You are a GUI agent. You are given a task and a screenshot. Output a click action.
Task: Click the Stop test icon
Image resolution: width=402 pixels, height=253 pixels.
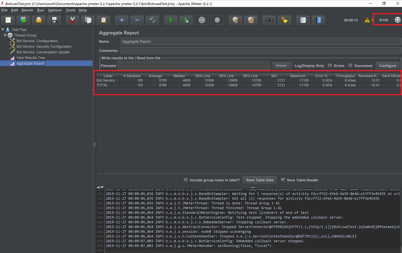pyautogui.click(x=202, y=20)
